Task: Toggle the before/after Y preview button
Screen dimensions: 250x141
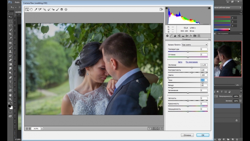Action: pyautogui.click(x=150, y=128)
